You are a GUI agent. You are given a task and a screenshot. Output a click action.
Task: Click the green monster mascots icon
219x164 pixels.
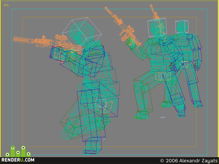pos(18,151)
